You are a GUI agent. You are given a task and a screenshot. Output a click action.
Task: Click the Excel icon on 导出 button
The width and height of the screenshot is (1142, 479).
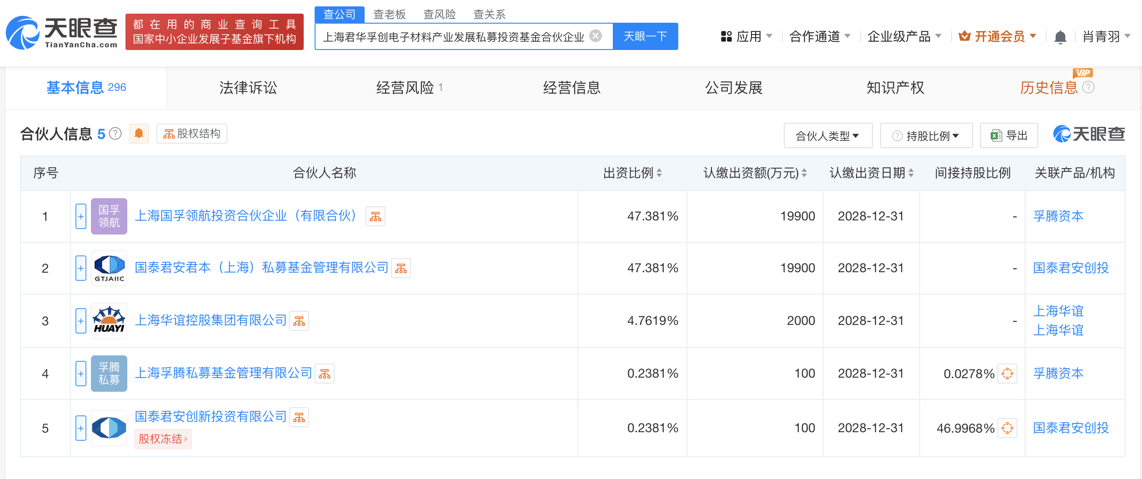pyautogui.click(x=997, y=135)
